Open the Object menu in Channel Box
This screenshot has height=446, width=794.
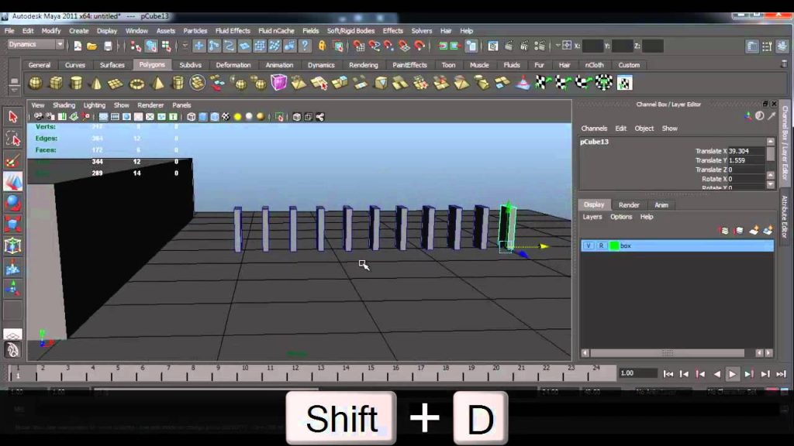coord(644,129)
